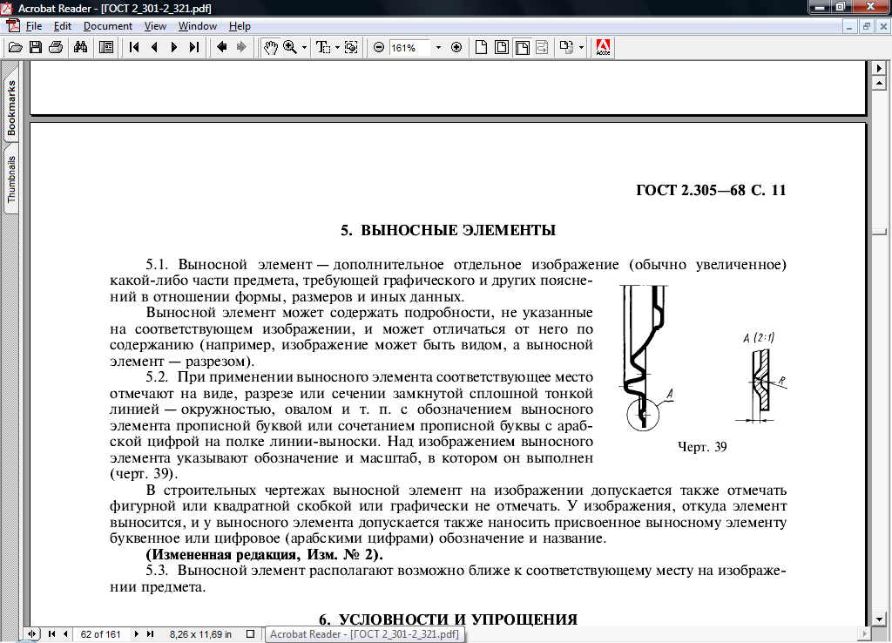Click the Acrobat document icon in menu bar

[12, 25]
